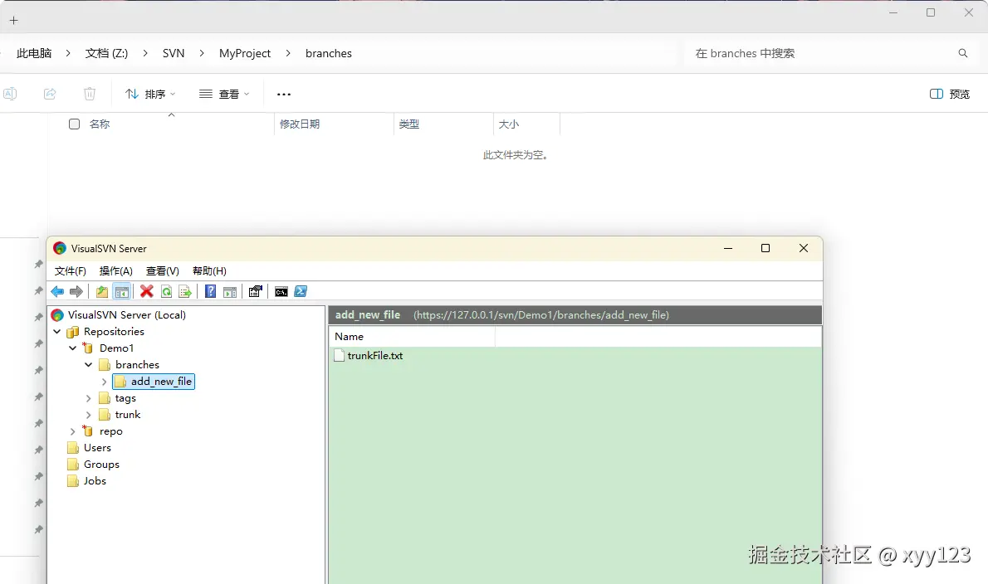Open the 排序 sort dropdown
The image size is (988, 584).
pos(150,94)
